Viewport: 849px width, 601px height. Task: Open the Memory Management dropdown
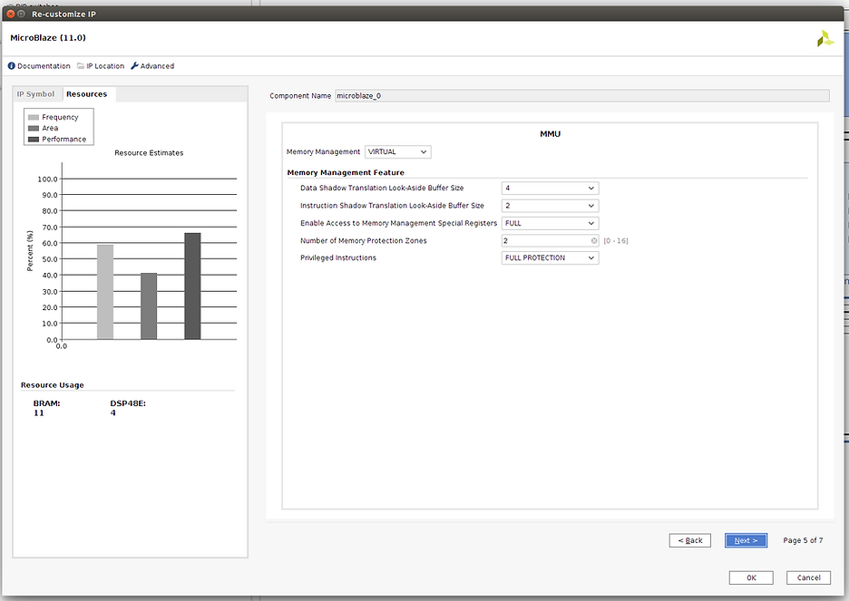pos(398,152)
